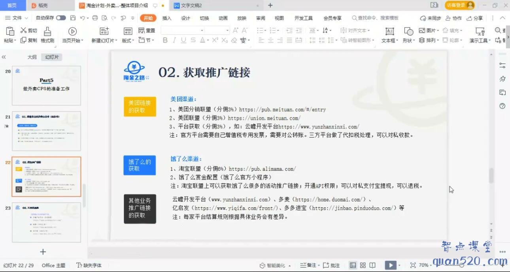Click the Copy button
The image size is (510, 272).
click(x=28, y=40)
